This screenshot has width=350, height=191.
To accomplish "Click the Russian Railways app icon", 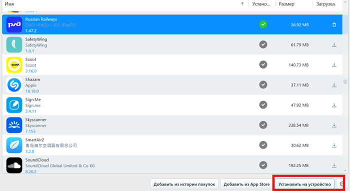I will (14, 24).
